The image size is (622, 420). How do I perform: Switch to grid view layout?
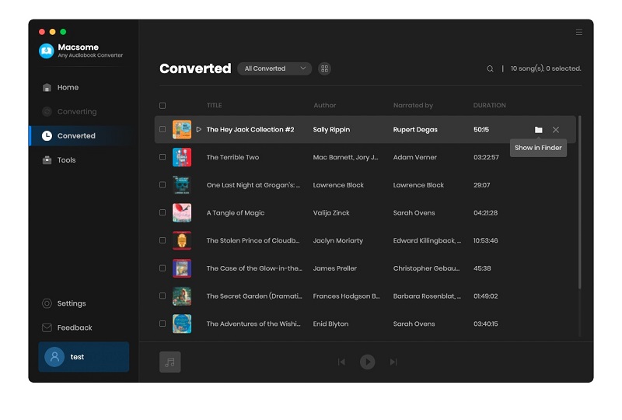coord(324,68)
